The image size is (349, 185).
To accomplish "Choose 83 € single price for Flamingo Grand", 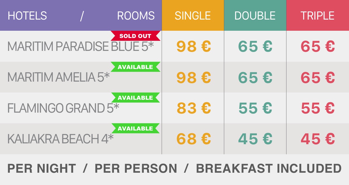I will tap(193, 108).
